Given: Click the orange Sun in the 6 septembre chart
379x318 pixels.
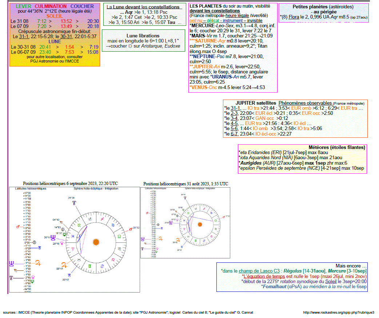Looking at the screenshot, I should pos(96,242).
